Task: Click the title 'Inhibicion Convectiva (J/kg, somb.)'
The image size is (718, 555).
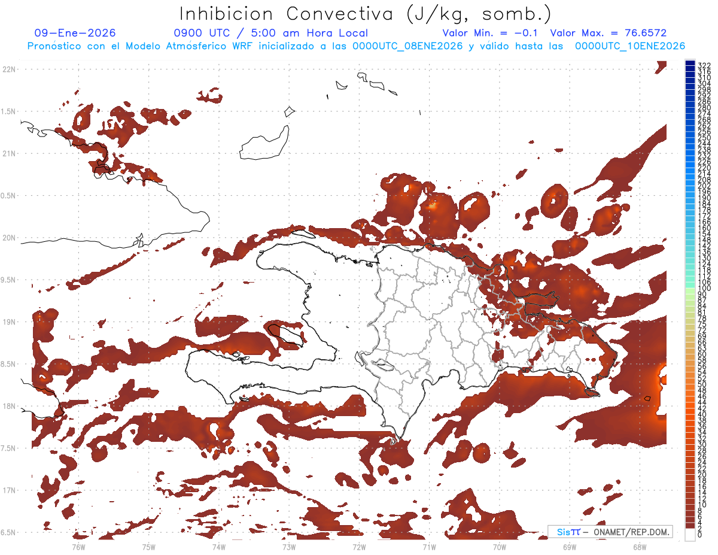Action: coord(365,14)
